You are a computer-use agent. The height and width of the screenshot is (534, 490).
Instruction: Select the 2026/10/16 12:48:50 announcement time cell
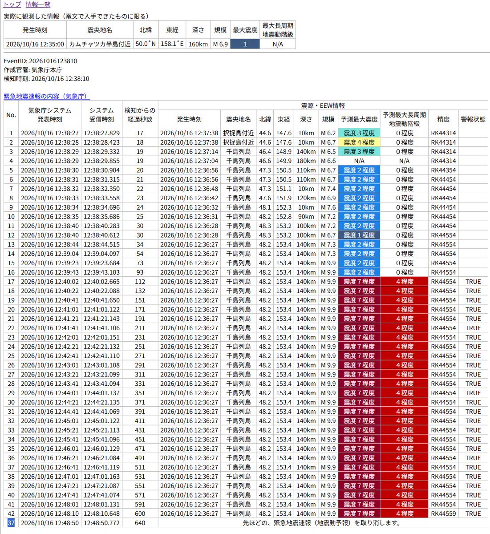(x=50, y=523)
